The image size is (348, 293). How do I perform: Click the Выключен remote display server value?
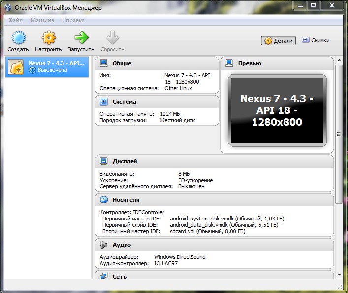click(191, 186)
